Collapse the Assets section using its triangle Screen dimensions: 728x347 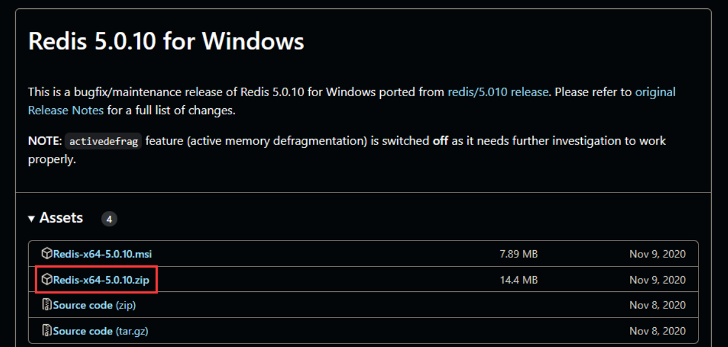pos(31,219)
